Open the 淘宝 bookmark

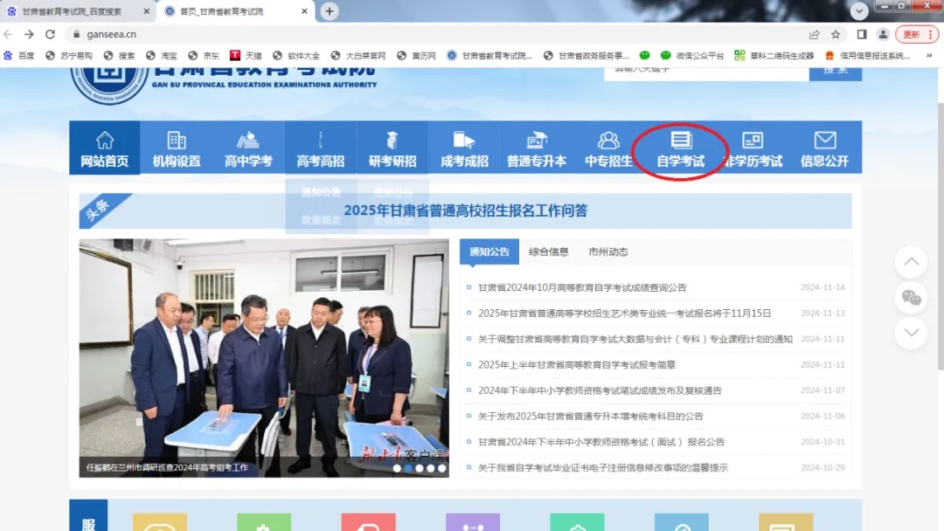[162, 55]
